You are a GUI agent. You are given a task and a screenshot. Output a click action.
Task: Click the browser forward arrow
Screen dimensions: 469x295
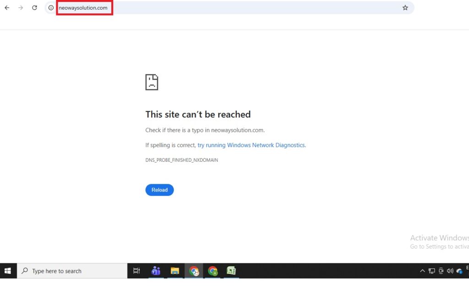(x=21, y=8)
